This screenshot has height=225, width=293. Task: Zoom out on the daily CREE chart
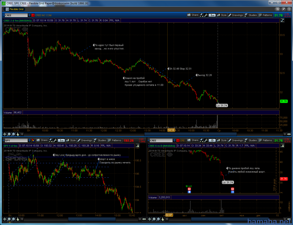[158, 219]
